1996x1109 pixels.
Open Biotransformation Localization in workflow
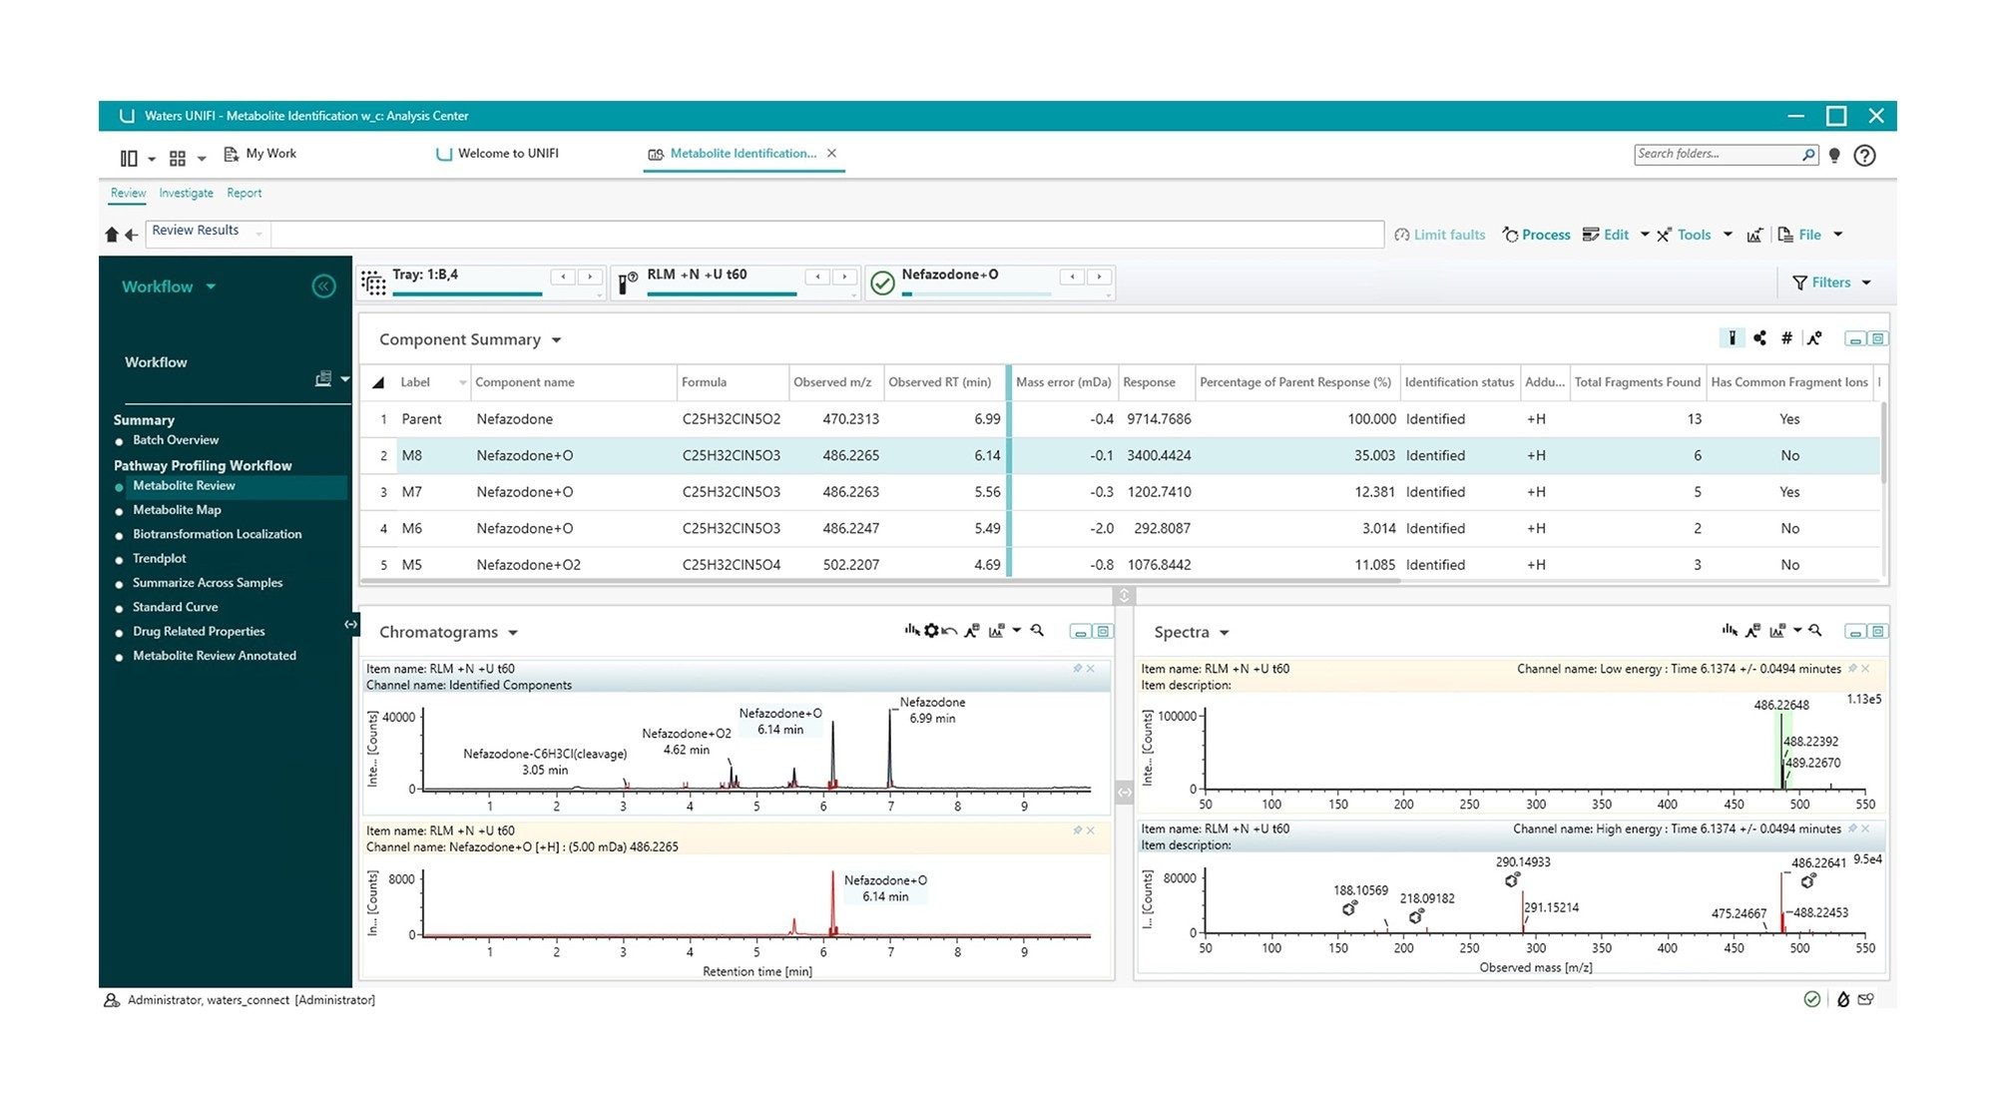point(217,534)
